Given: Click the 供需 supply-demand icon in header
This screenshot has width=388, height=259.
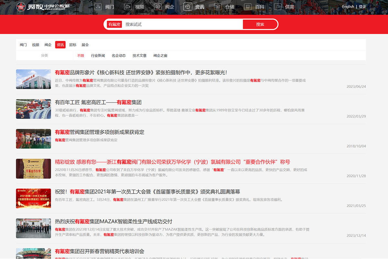Looking at the screenshot, I should click(278, 6).
